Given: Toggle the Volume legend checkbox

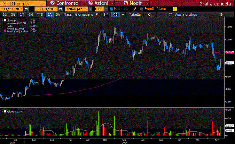Looking at the screenshot, I should coord(4,111).
